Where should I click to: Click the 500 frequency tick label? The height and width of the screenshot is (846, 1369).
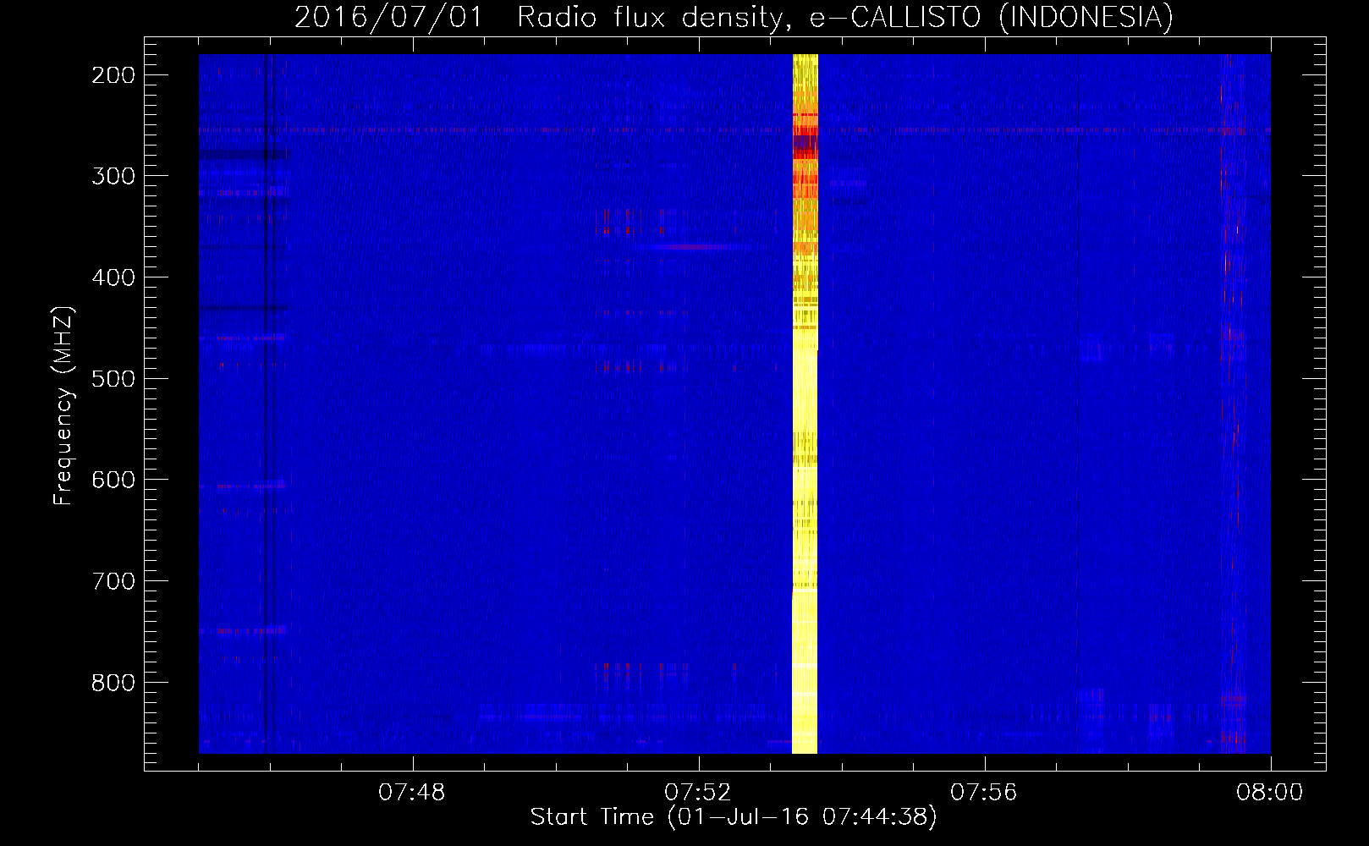point(113,378)
